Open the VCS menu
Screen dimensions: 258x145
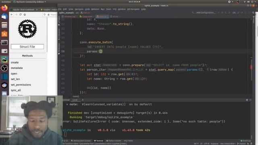coord(114,9)
